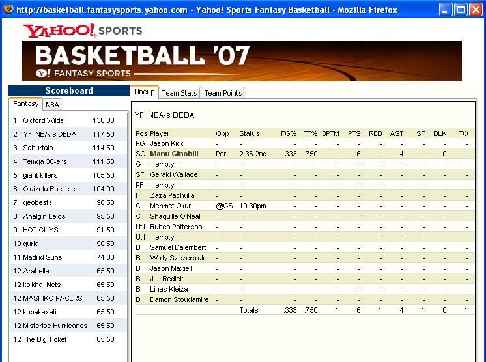Select the Lineup tab
The image size is (486, 362).
145,92
